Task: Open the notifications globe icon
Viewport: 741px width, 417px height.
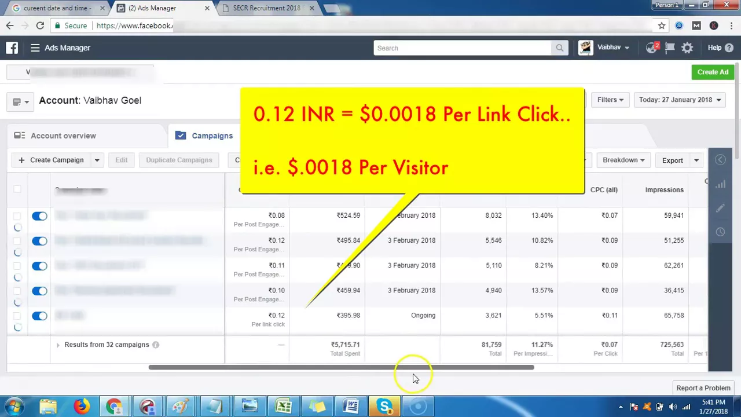Action: point(652,48)
